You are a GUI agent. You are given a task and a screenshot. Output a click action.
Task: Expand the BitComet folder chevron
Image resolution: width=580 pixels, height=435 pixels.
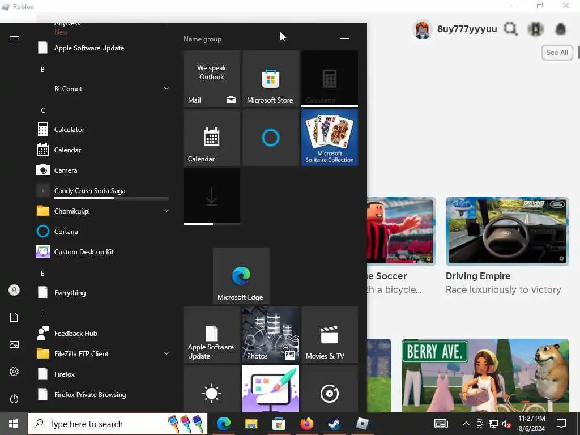[167, 88]
